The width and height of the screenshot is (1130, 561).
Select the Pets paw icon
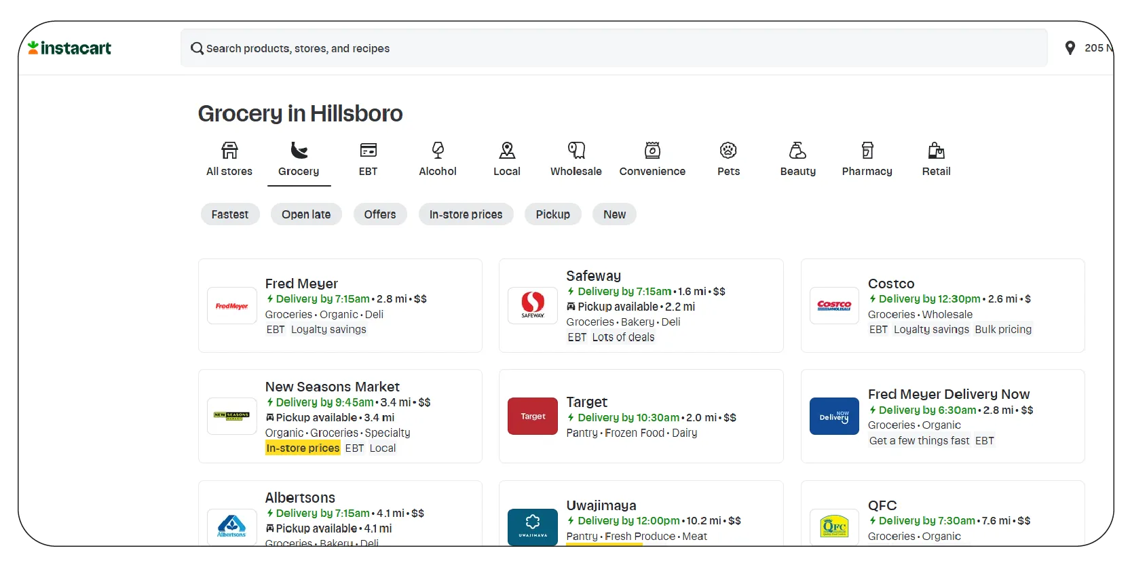tap(728, 150)
